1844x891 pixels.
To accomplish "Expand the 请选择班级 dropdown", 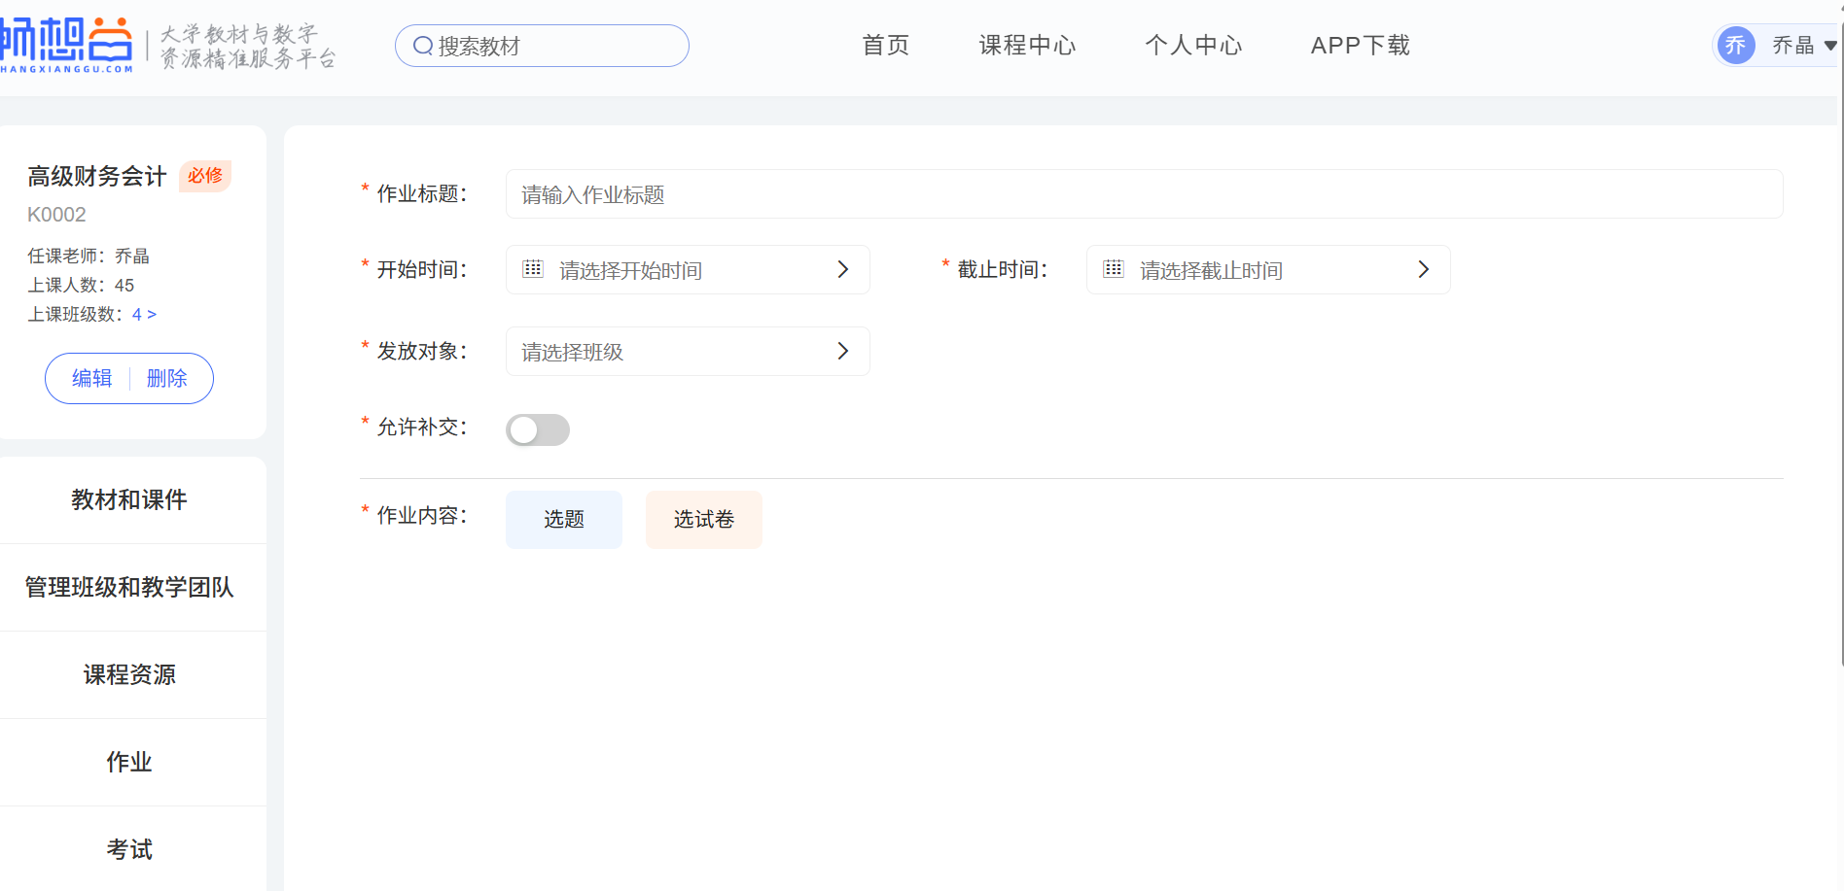I will [x=843, y=351].
